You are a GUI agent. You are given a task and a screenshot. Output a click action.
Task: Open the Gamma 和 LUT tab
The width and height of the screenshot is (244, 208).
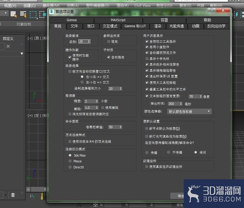coord(135,26)
